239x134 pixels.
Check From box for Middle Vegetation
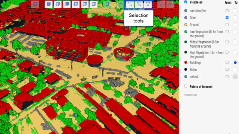tap(227, 42)
